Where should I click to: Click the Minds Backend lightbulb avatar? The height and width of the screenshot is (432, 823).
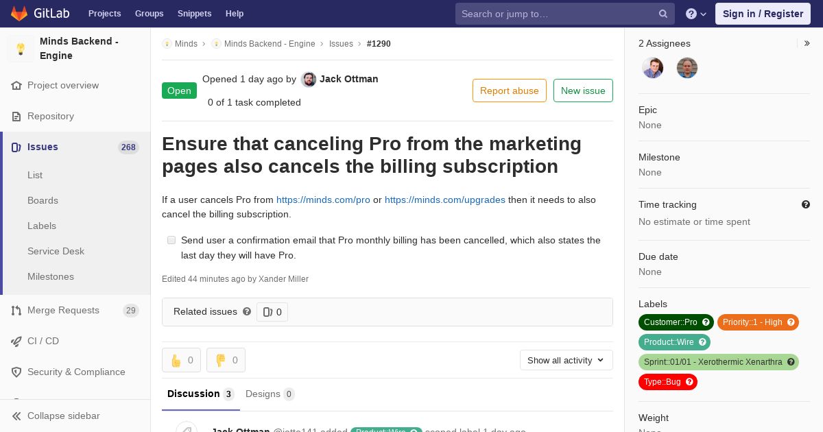pyautogui.click(x=21, y=49)
